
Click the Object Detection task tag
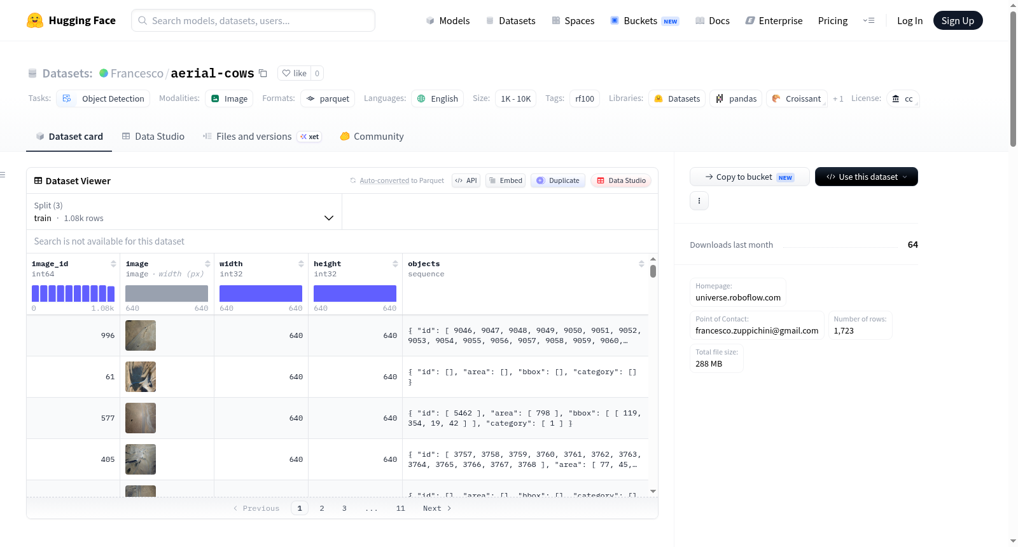click(104, 98)
